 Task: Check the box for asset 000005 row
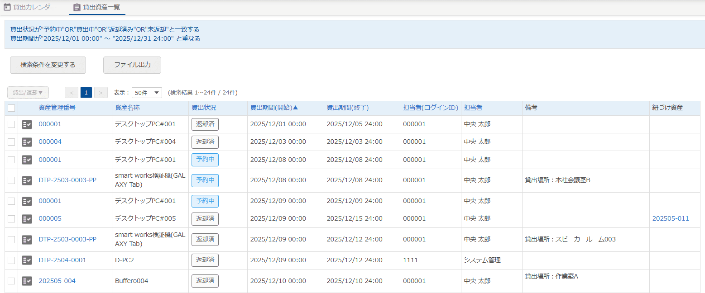pyautogui.click(x=11, y=219)
